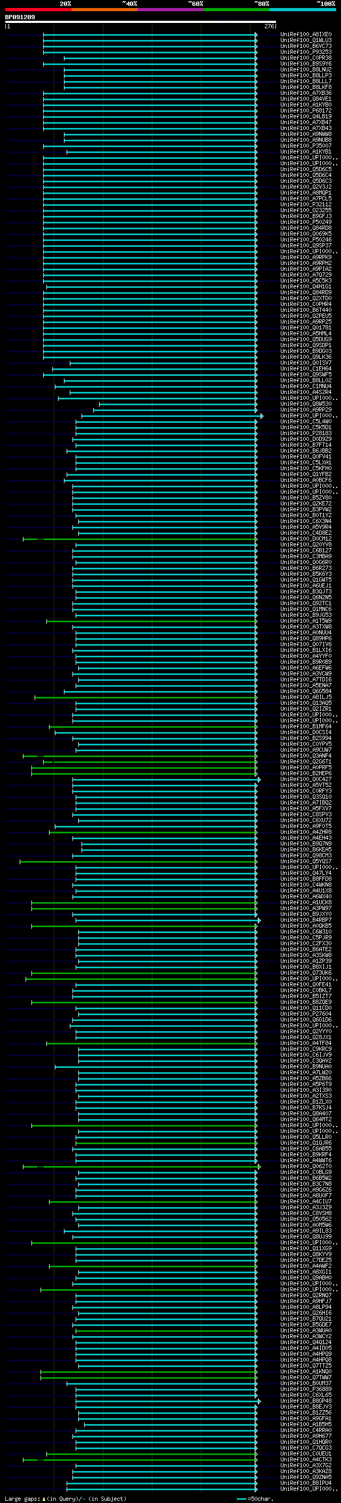Select the UniRef100_P68172 hit label
The width and height of the screenshot is (341, 1503).
click(306, 110)
